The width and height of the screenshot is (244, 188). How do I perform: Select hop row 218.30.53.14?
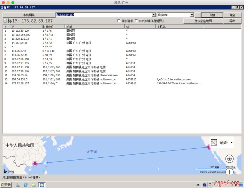click(122, 75)
